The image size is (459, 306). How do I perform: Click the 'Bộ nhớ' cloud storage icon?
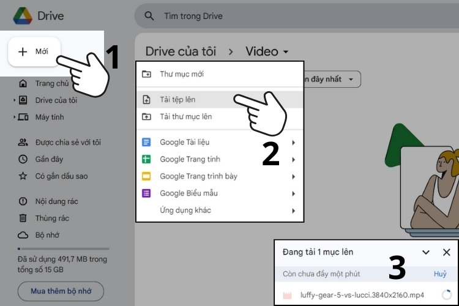(23, 235)
